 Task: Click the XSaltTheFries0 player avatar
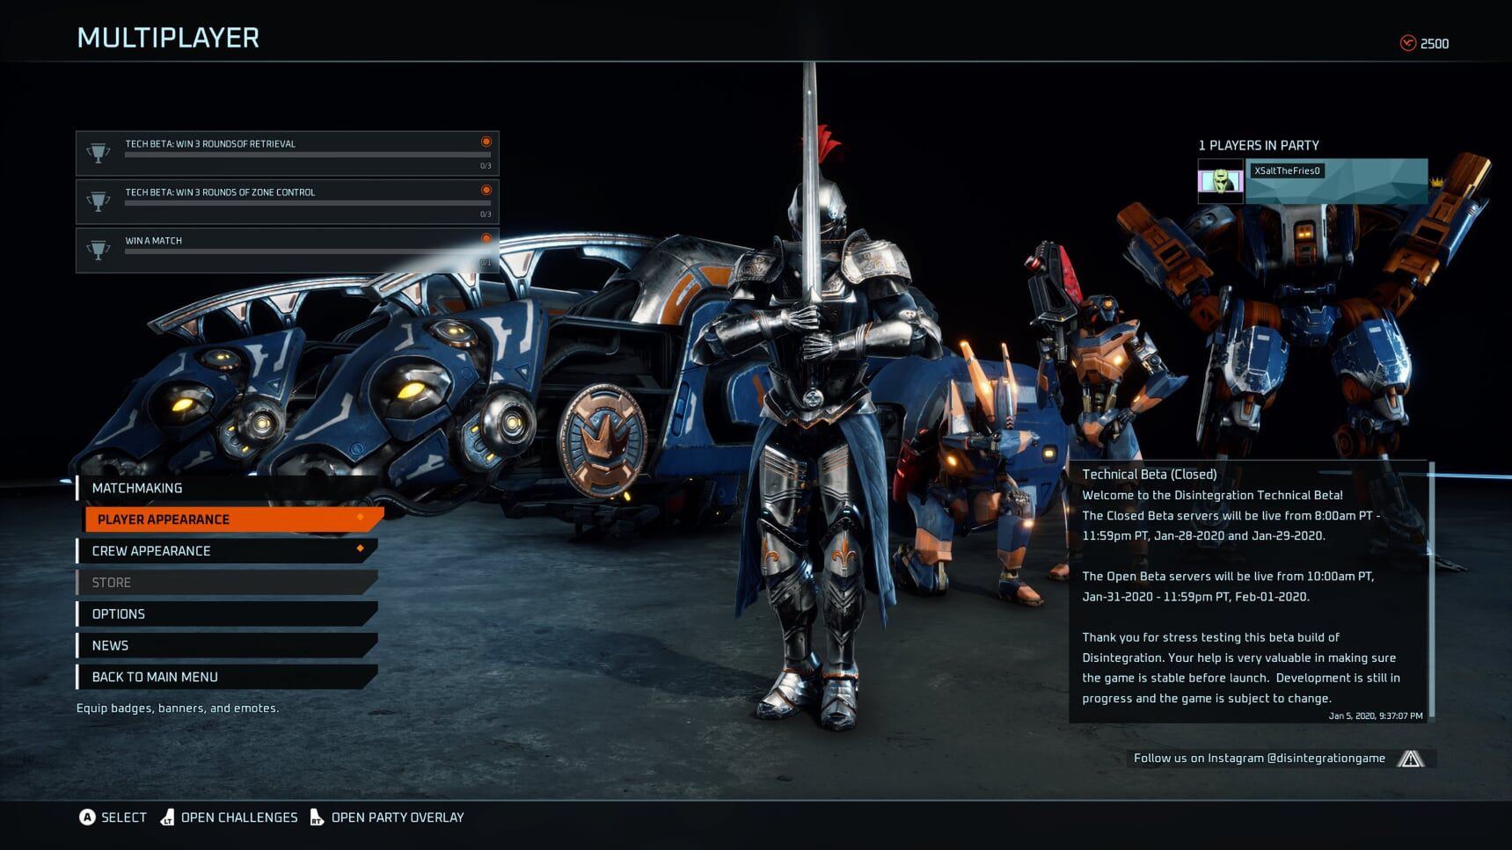coord(1221,181)
